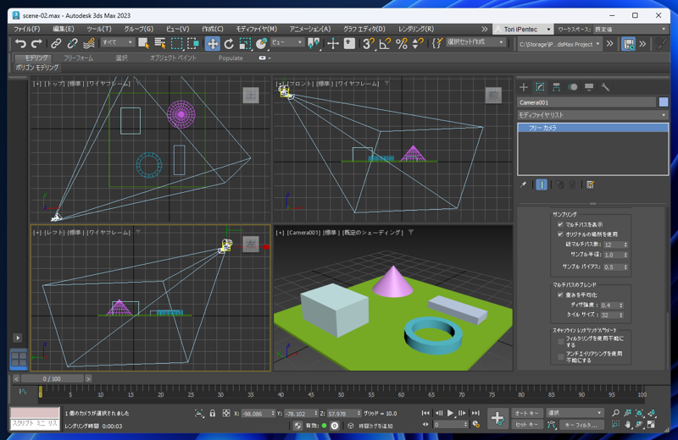The width and height of the screenshot is (678, 440).
Task: Open the ファイル(F) menu
Action: [27, 29]
